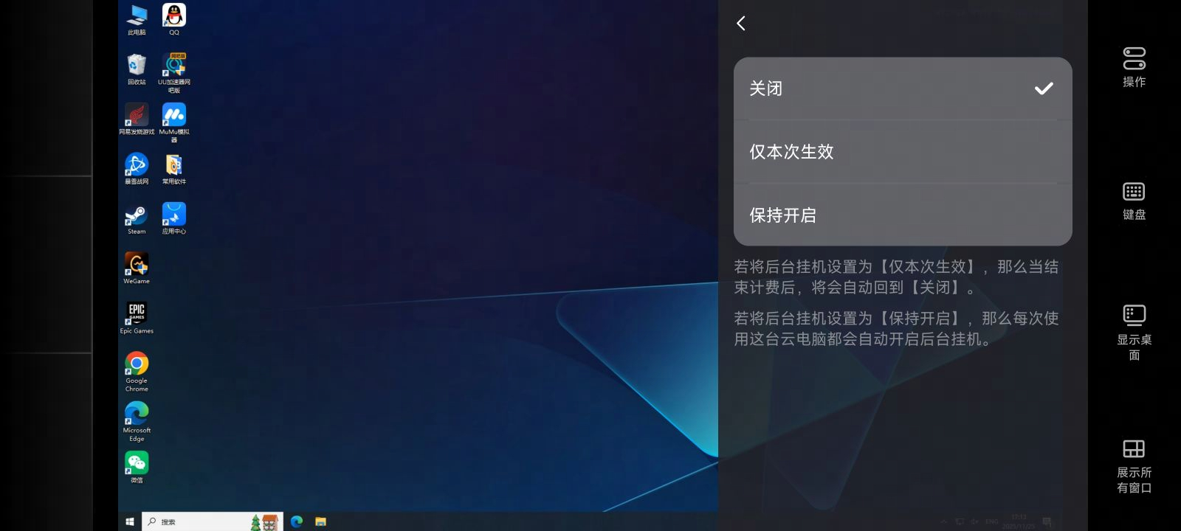
Task: Click the 展示所有窗口 button
Action: tap(1134, 465)
